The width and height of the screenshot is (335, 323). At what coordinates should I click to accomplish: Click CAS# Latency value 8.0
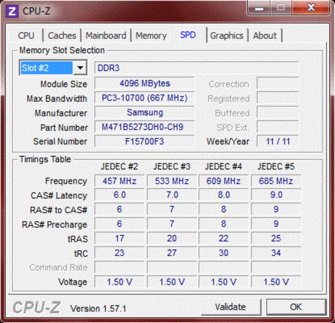(x=224, y=195)
